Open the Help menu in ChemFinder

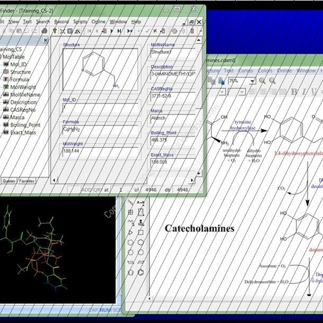(136, 22)
